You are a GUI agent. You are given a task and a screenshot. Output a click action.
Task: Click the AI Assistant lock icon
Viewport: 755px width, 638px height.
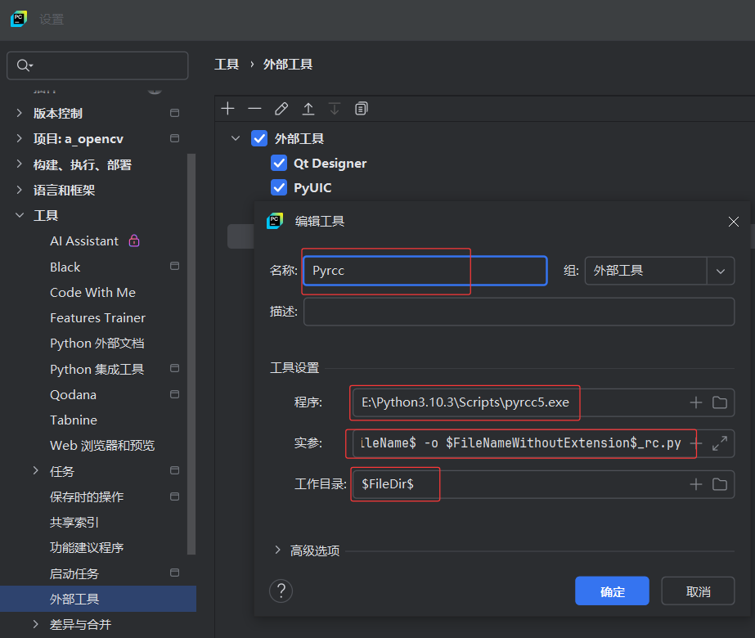(134, 240)
